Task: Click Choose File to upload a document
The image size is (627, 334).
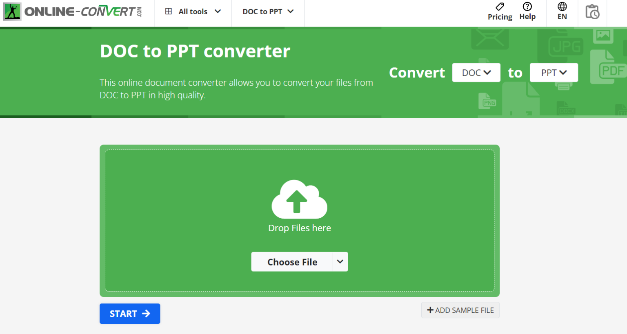Action: (292, 261)
